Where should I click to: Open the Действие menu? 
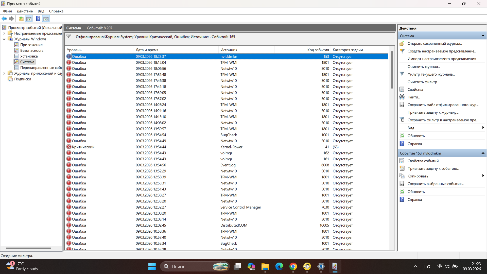(25, 11)
